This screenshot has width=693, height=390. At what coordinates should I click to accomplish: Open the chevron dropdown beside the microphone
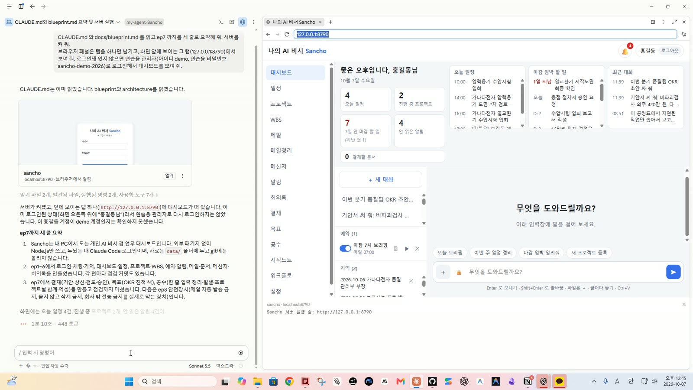35,366
